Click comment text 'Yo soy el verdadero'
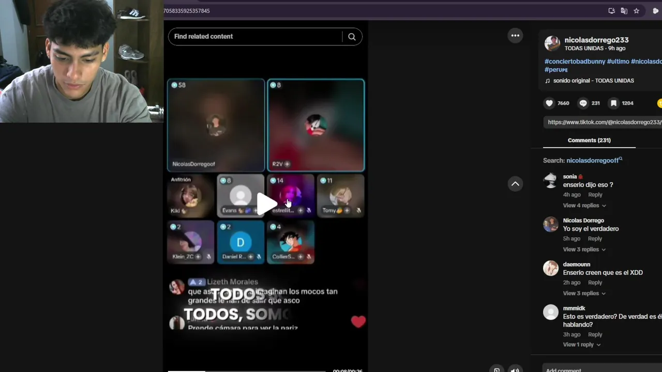The height and width of the screenshot is (372, 662). [591, 229]
